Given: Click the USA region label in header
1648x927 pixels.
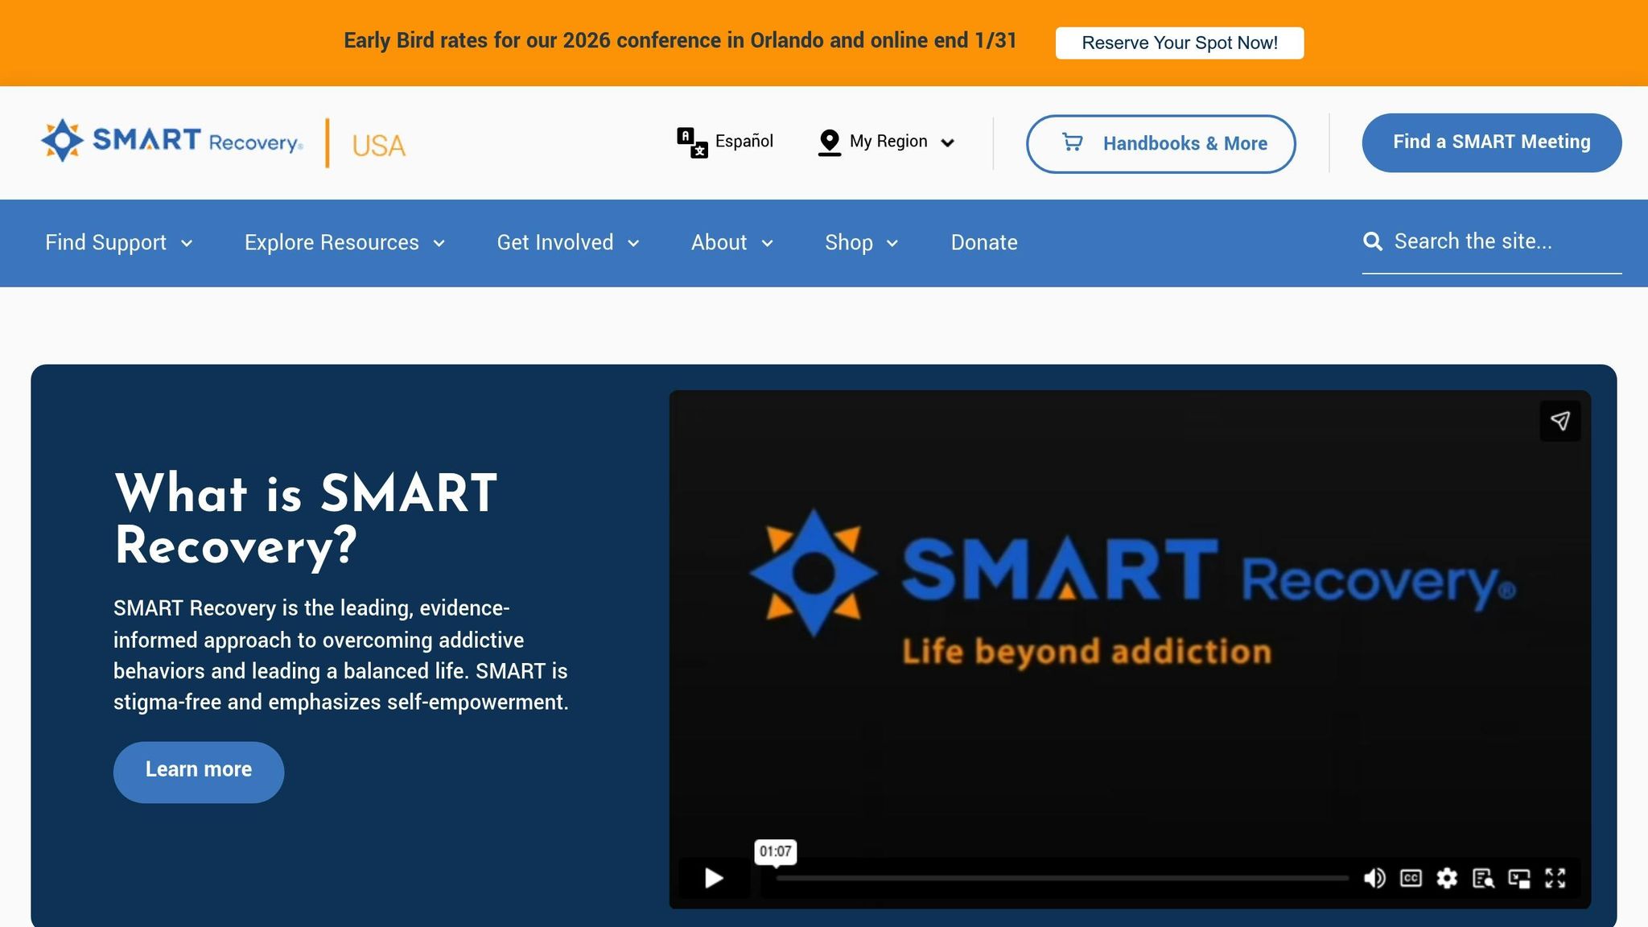Looking at the screenshot, I should [x=378, y=146].
